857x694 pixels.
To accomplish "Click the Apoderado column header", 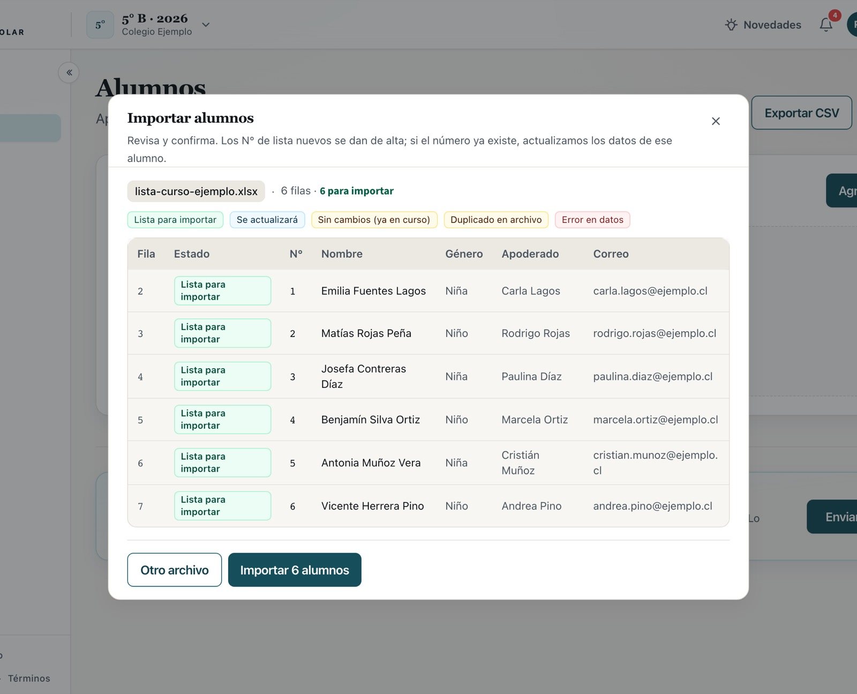I will [x=530, y=254].
